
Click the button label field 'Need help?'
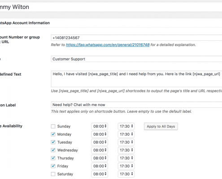[x=136, y=105]
